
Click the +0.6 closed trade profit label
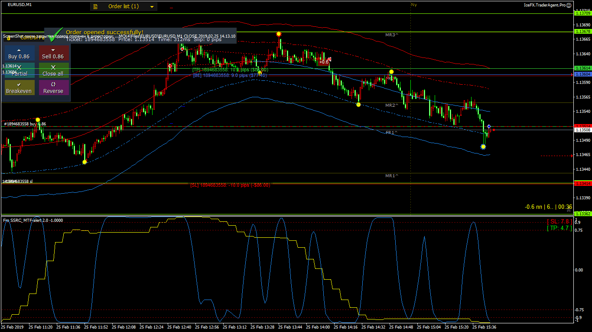323,62
